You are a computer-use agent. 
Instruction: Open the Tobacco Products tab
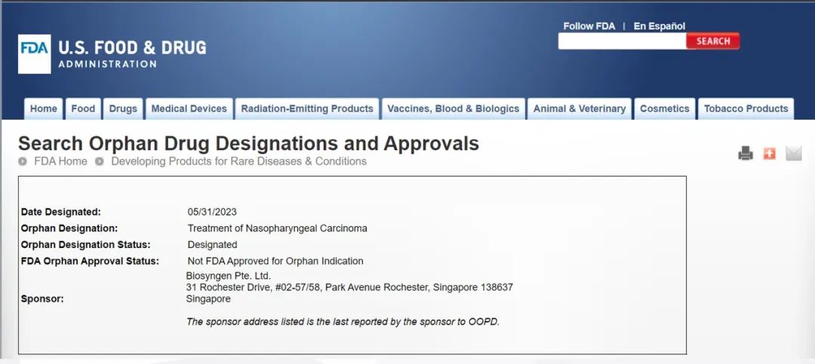pyautogui.click(x=746, y=109)
